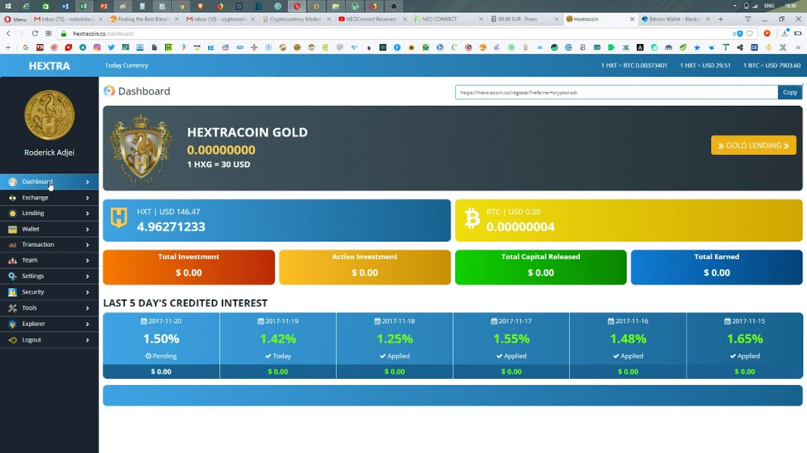
Task: Open the Opera Menu button
Action: click(16, 20)
